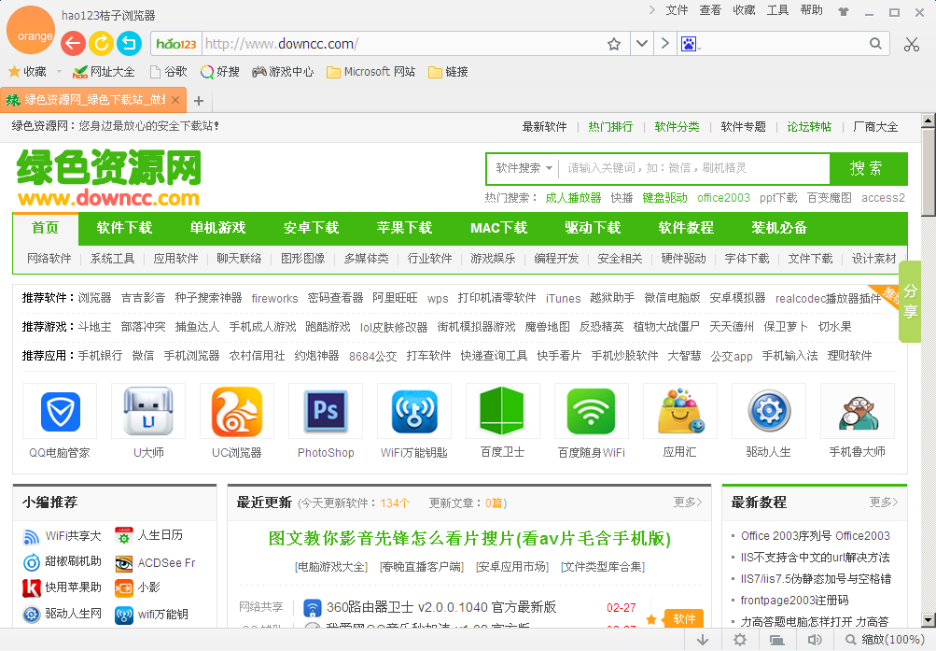936x651 pixels.
Task: Click the WiFi万能钥匙 app icon
Action: [413, 411]
